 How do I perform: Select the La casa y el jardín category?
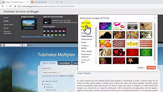click(x=85, y=61)
